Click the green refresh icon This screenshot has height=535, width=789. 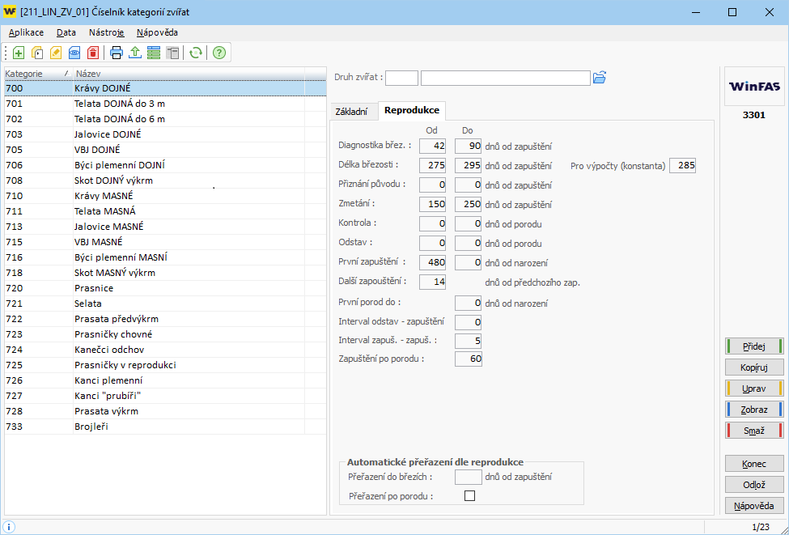195,53
